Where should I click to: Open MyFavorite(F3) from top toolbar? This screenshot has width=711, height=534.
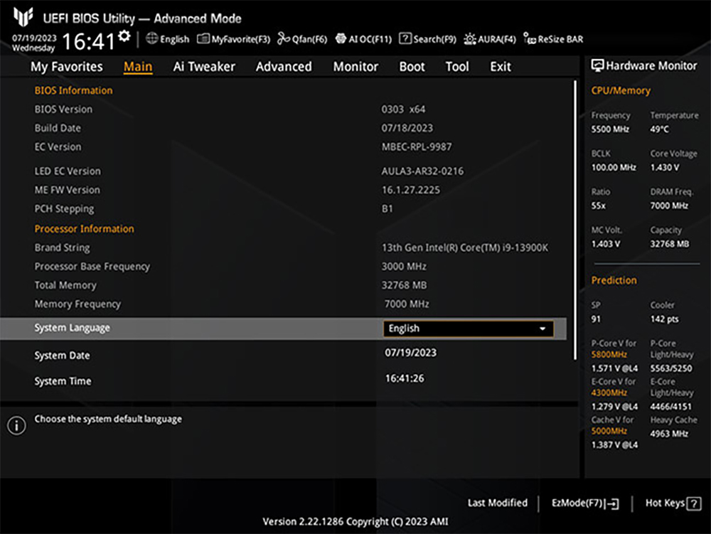[x=233, y=39]
